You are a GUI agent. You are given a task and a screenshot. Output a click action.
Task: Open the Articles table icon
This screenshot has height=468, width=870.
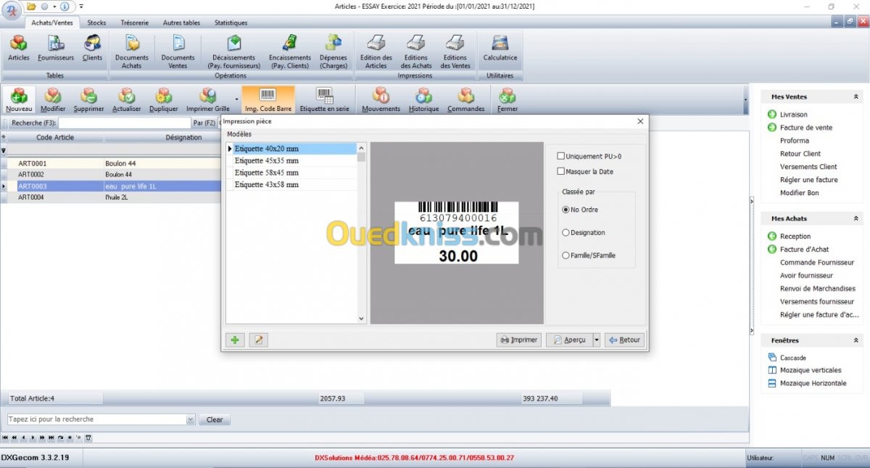coord(19,48)
